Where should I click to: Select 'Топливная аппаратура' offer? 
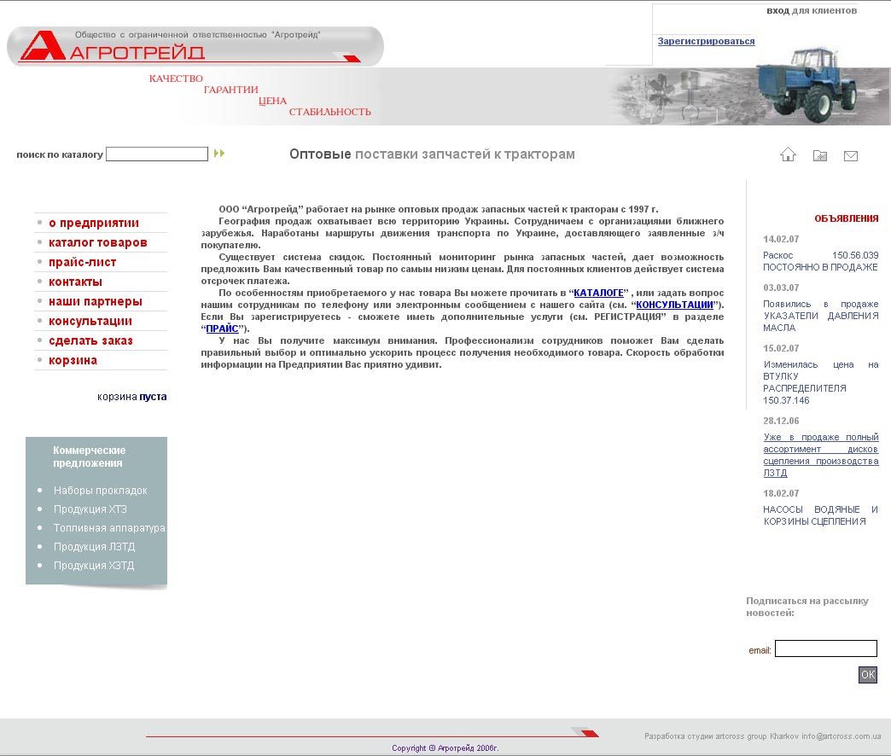109,527
